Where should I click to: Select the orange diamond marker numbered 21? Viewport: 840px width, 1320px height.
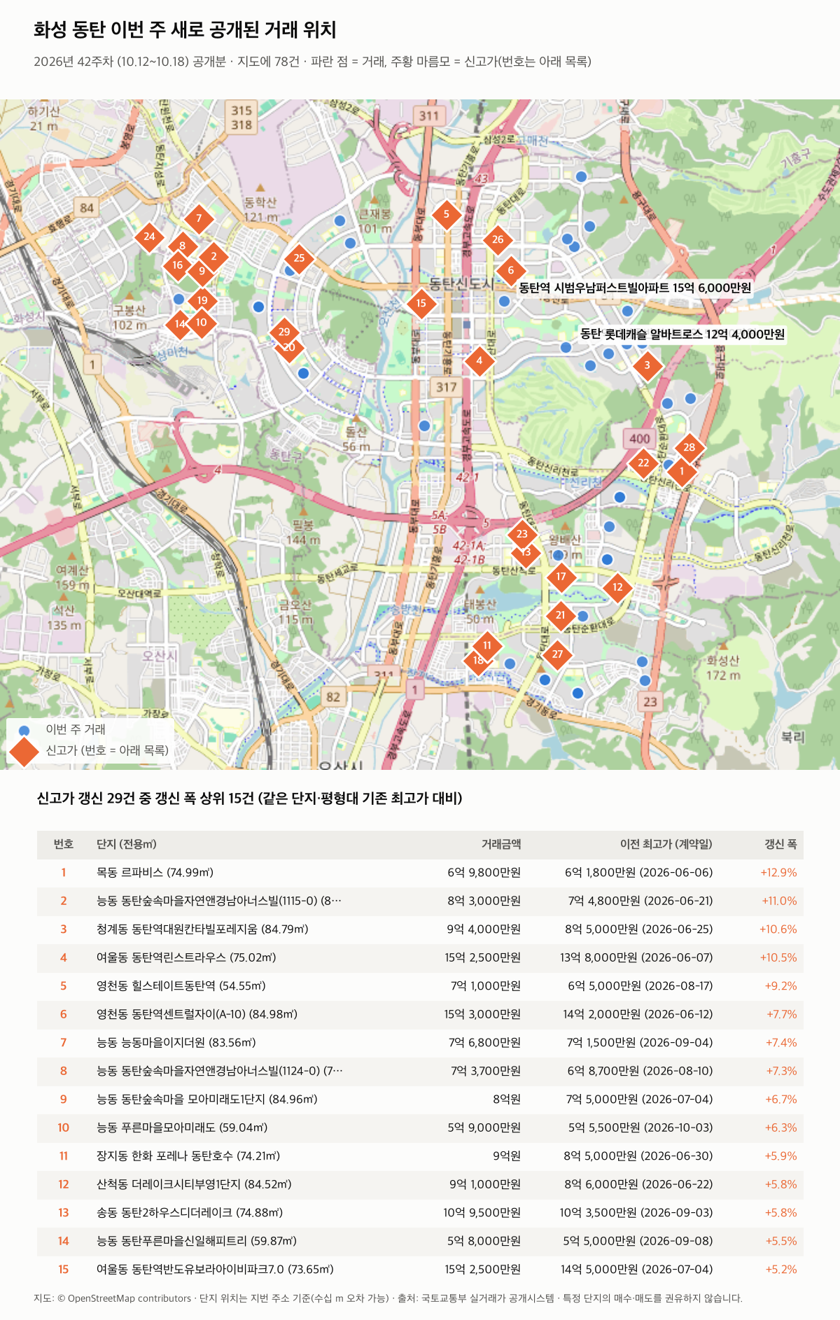(x=560, y=615)
